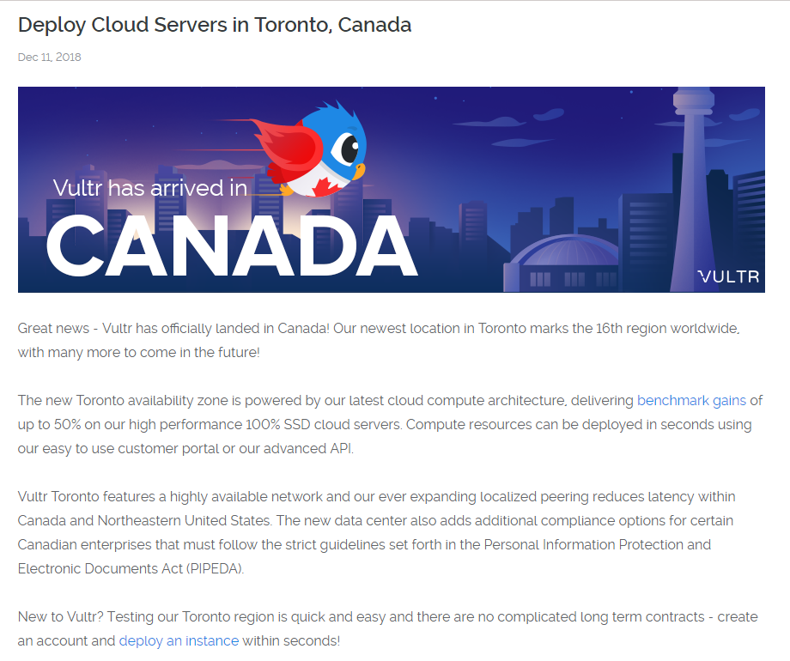Click 'The new Toronto availability zone' text

click(123, 401)
